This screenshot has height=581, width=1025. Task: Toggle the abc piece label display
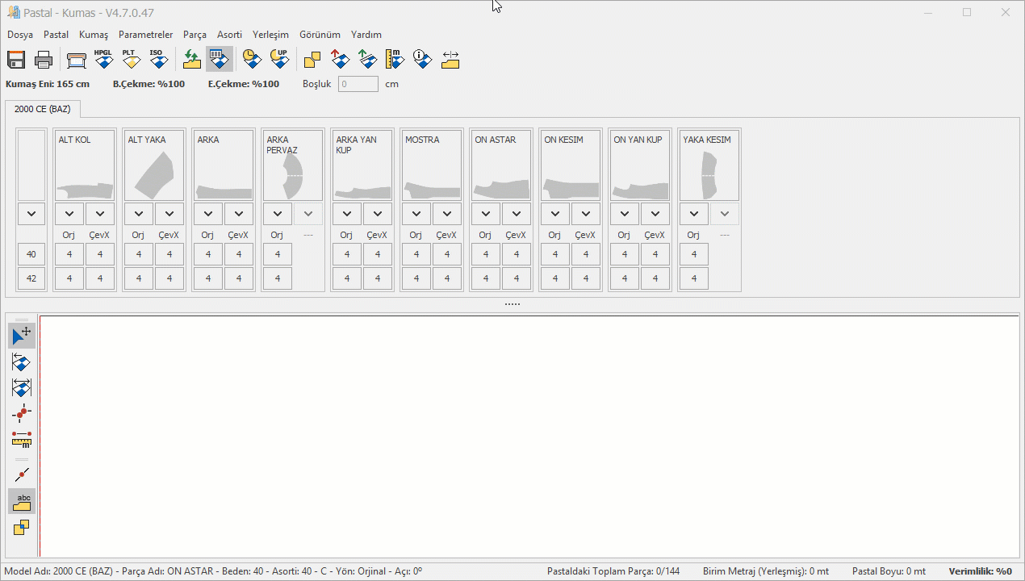(22, 501)
